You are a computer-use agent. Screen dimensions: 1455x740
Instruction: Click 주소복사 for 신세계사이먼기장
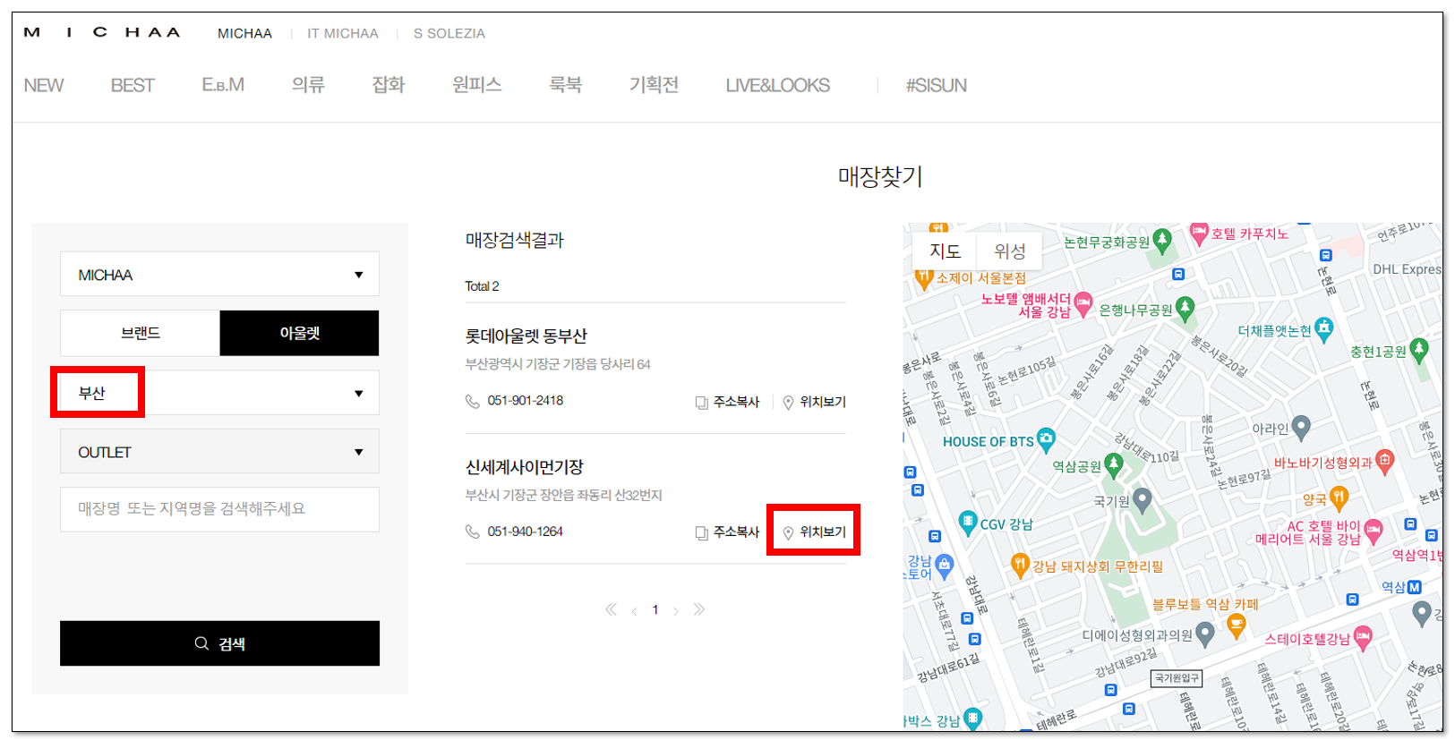pos(727,532)
